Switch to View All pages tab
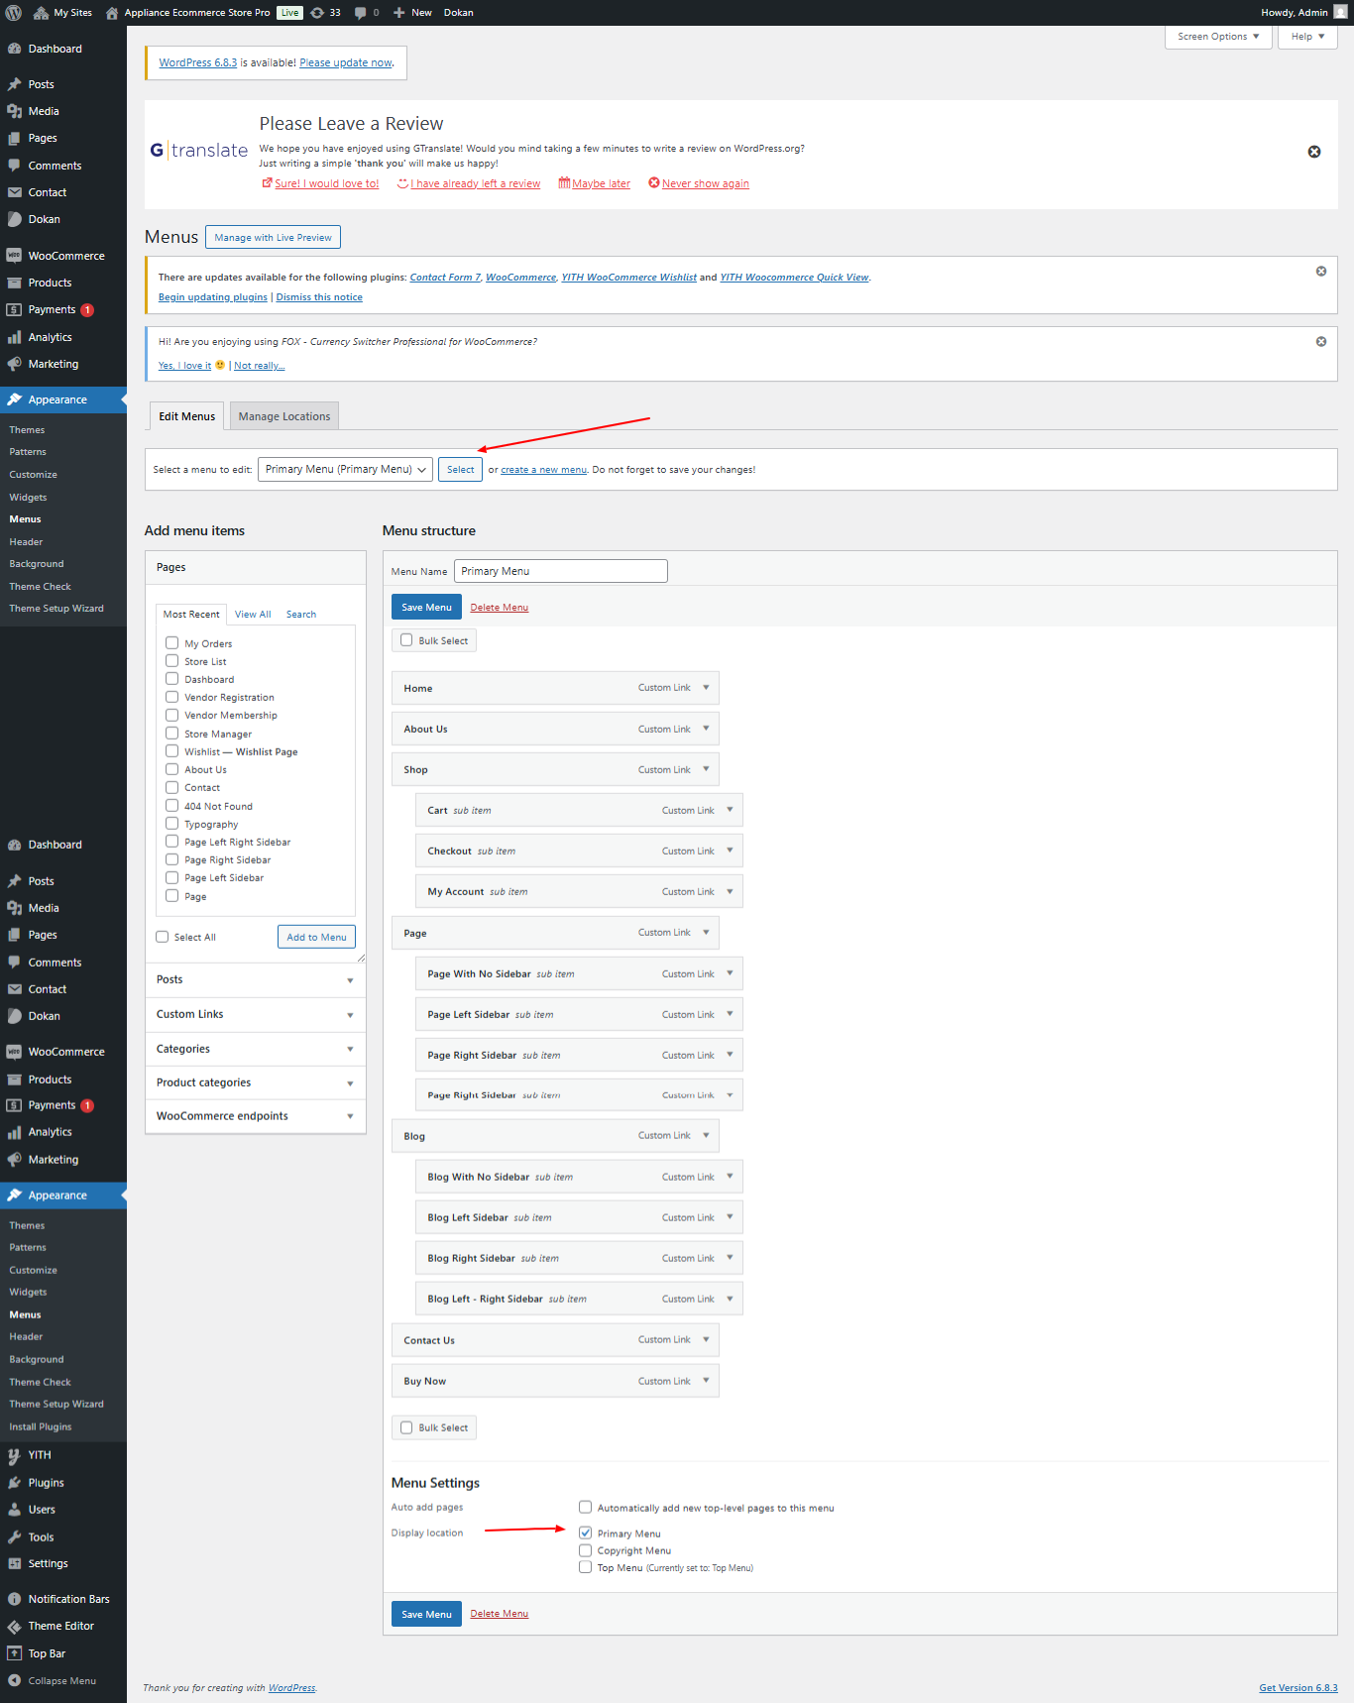This screenshot has height=1705, width=1354. (x=253, y=615)
